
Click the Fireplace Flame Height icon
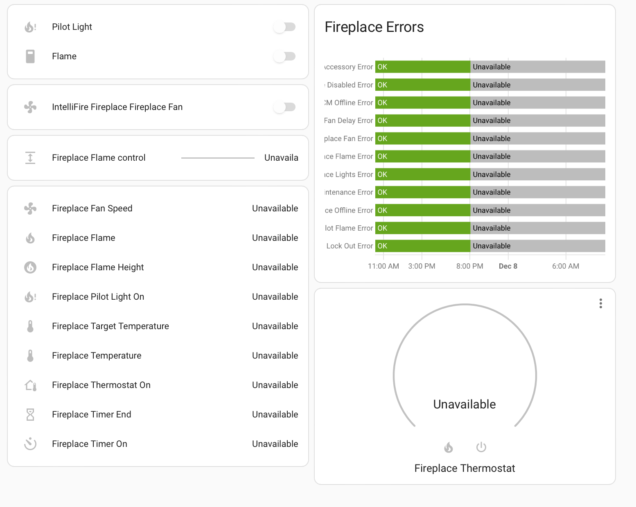(30, 267)
